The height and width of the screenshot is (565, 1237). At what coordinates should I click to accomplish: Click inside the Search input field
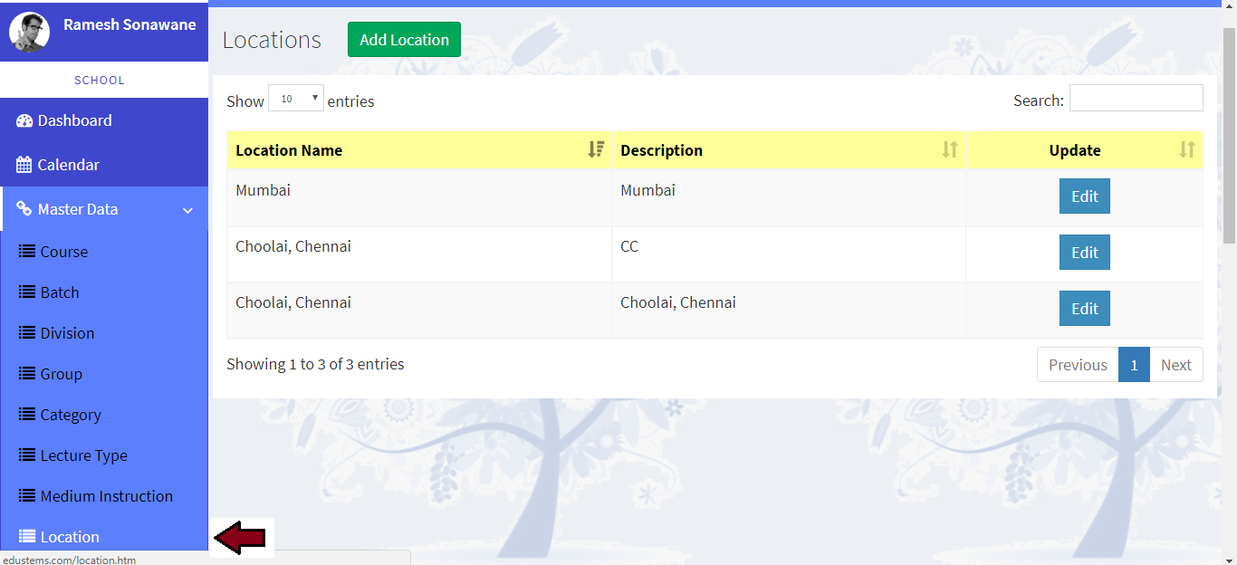click(1136, 99)
